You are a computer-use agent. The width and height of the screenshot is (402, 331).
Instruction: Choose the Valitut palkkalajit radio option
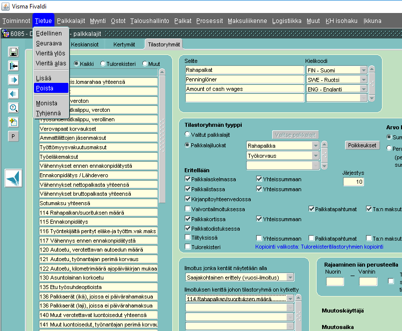188,134
